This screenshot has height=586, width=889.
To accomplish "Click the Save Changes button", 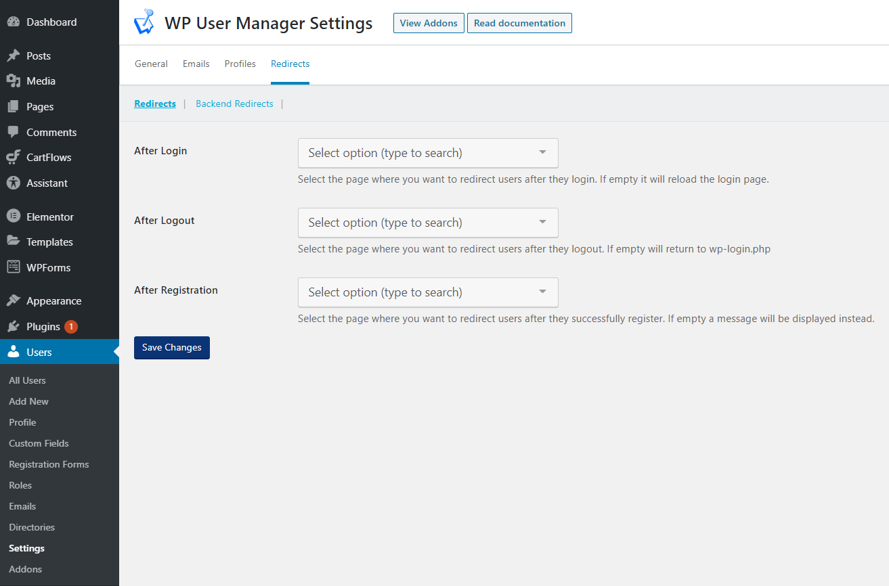I will pyautogui.click(x=172, y=348).
